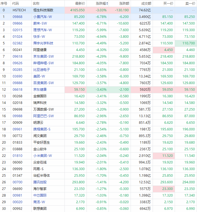The height and width of the screenshot is (212, 197).
Task: Open 京东健康 stock
Action: pos(40,90)
